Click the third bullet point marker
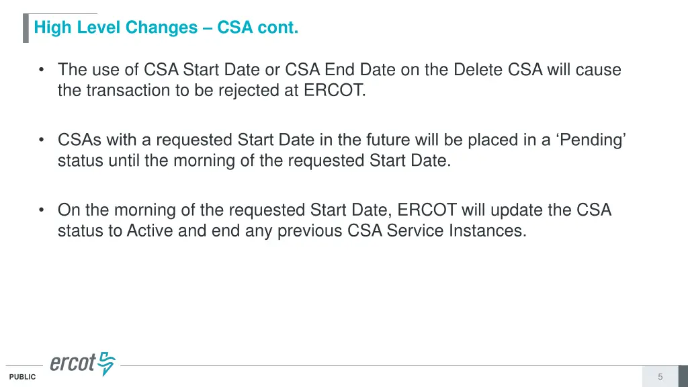The height and width of the screenshot is (387, 688). tap(42, 210)
